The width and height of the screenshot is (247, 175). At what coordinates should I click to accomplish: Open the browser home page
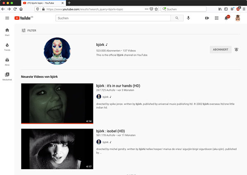[21, 9]
